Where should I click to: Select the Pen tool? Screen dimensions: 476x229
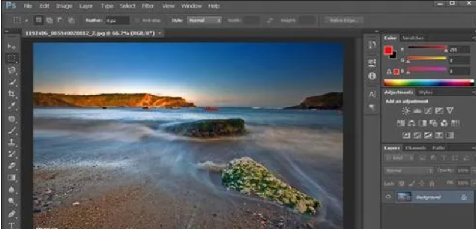[12, 214]
